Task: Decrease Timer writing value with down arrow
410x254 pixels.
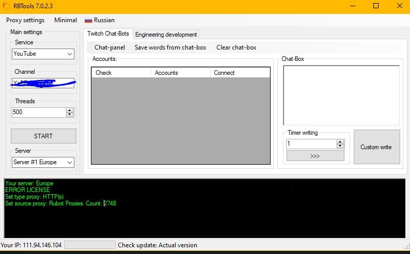Action: coord(340,147)
